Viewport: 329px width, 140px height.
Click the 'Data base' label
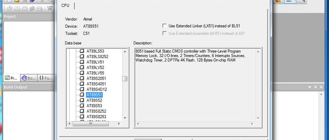(x=73, y=43)
